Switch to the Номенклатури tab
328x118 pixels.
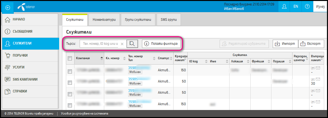[x=104, y=20]
